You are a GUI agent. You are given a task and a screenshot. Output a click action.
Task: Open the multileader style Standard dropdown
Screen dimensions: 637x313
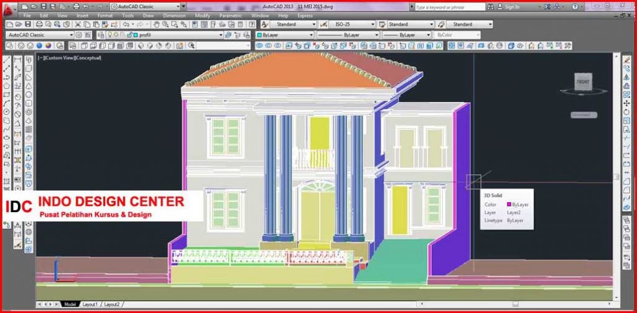pyautogui.click(x=469, y=24)
